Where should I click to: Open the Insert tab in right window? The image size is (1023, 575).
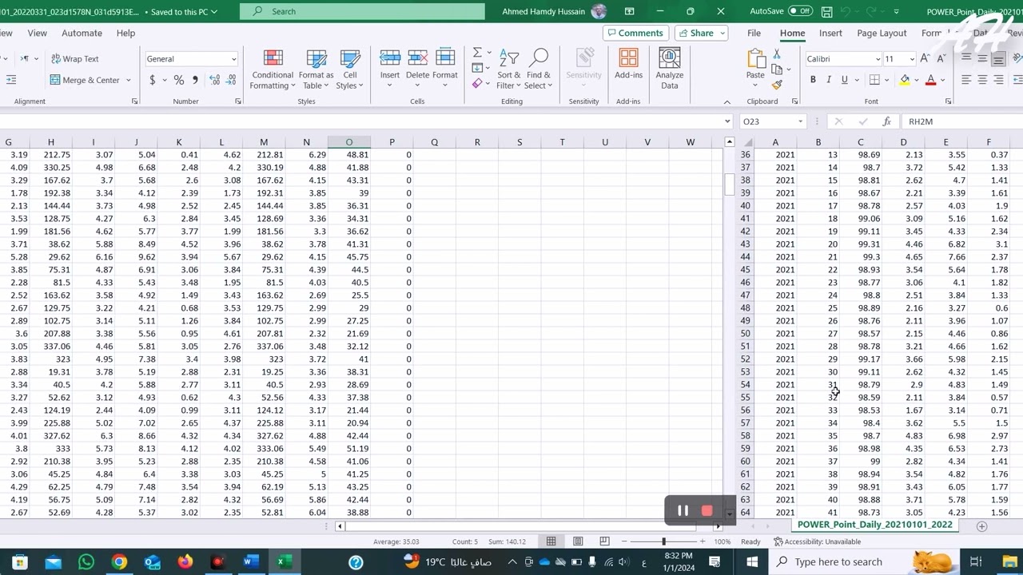(x=830, y=33)
